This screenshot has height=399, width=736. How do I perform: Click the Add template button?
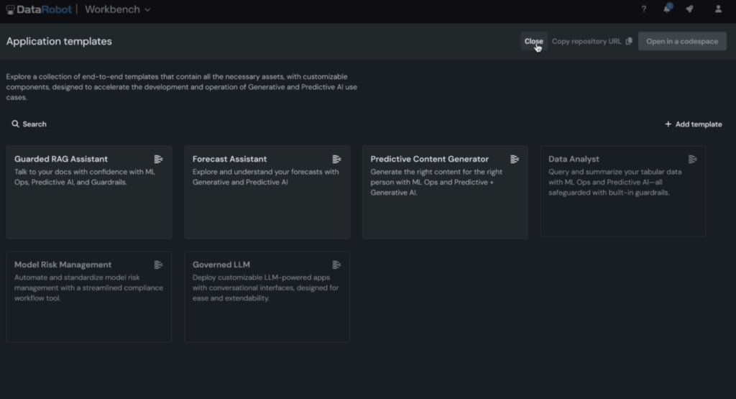coord(693,124)
